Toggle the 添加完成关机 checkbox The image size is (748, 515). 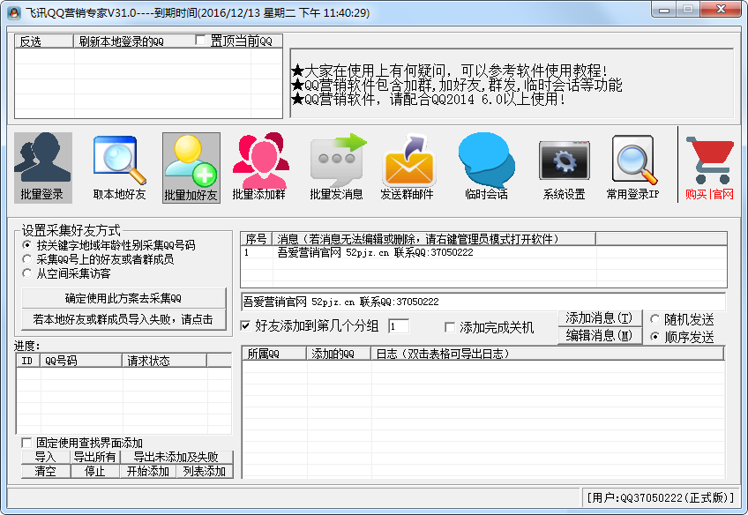451,327
